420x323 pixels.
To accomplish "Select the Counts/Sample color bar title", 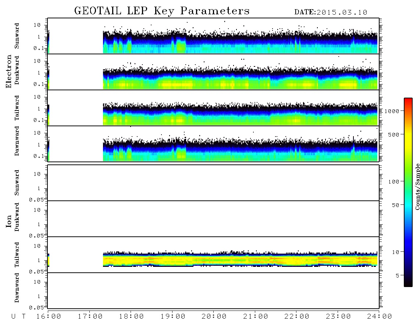I will click(417, 186).
